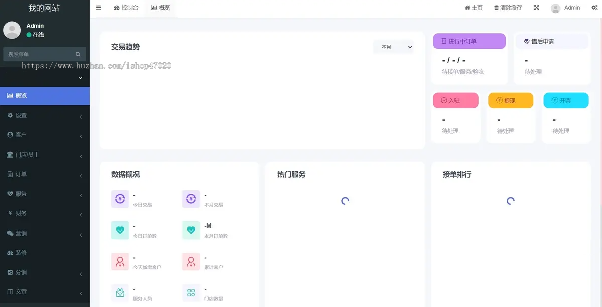The image size is (602, 307).
Task: Click the purple 进行中订单 button
Action: pos(469,41)
